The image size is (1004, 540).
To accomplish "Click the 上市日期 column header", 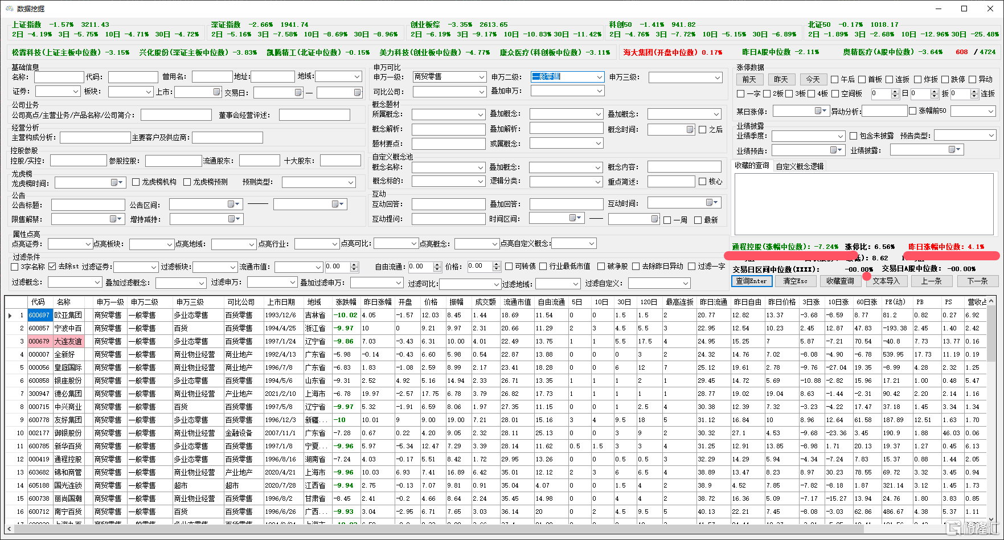I will coord(281,302).
